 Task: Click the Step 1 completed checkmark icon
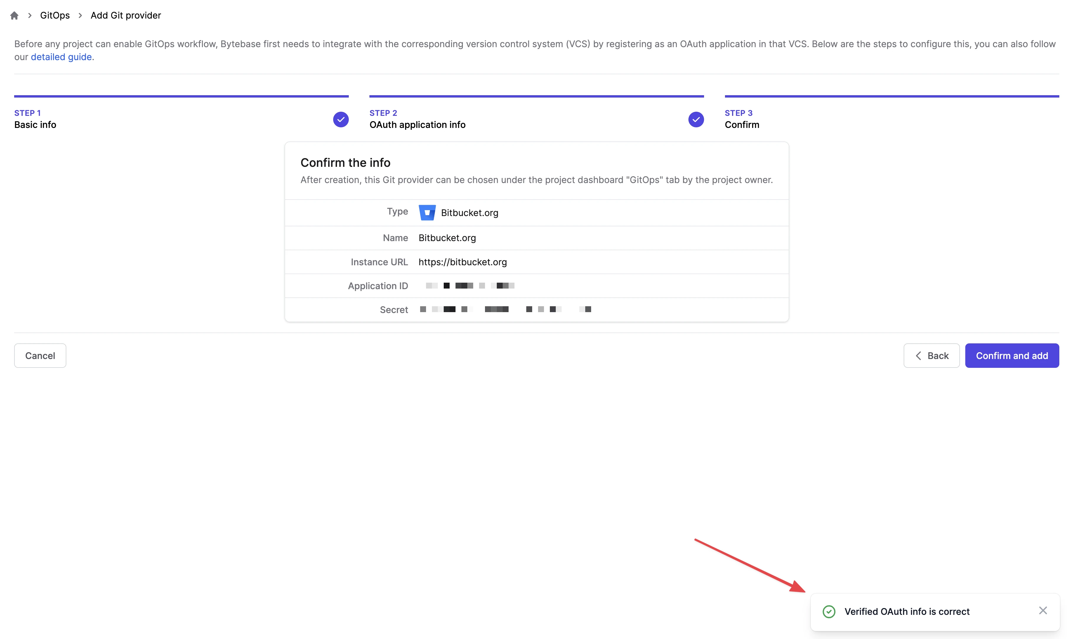click(x=341, y=119)
